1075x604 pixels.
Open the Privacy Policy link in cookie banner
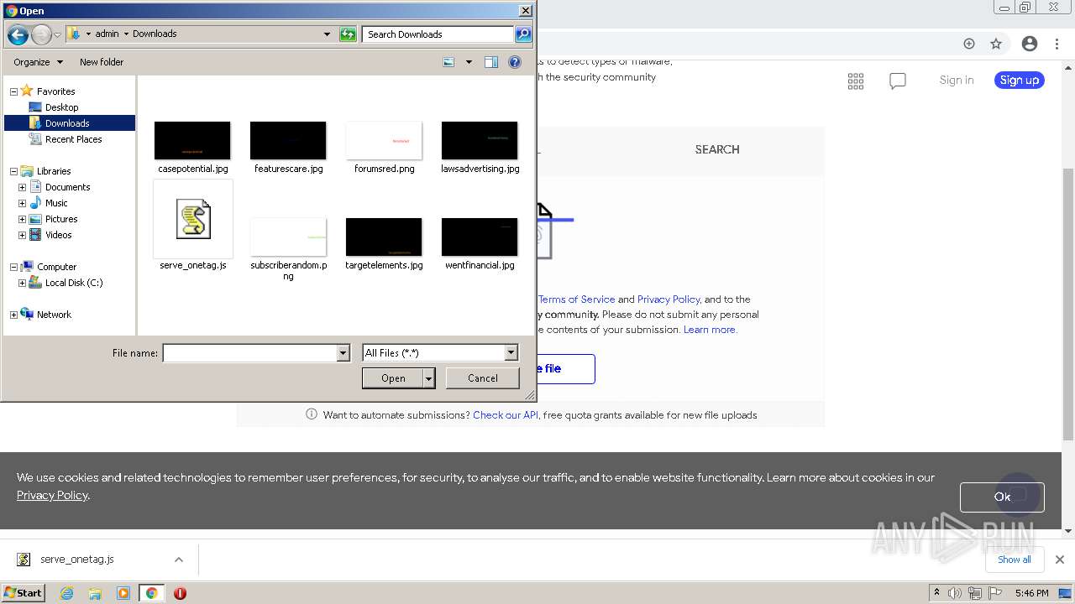coord(52,495)
